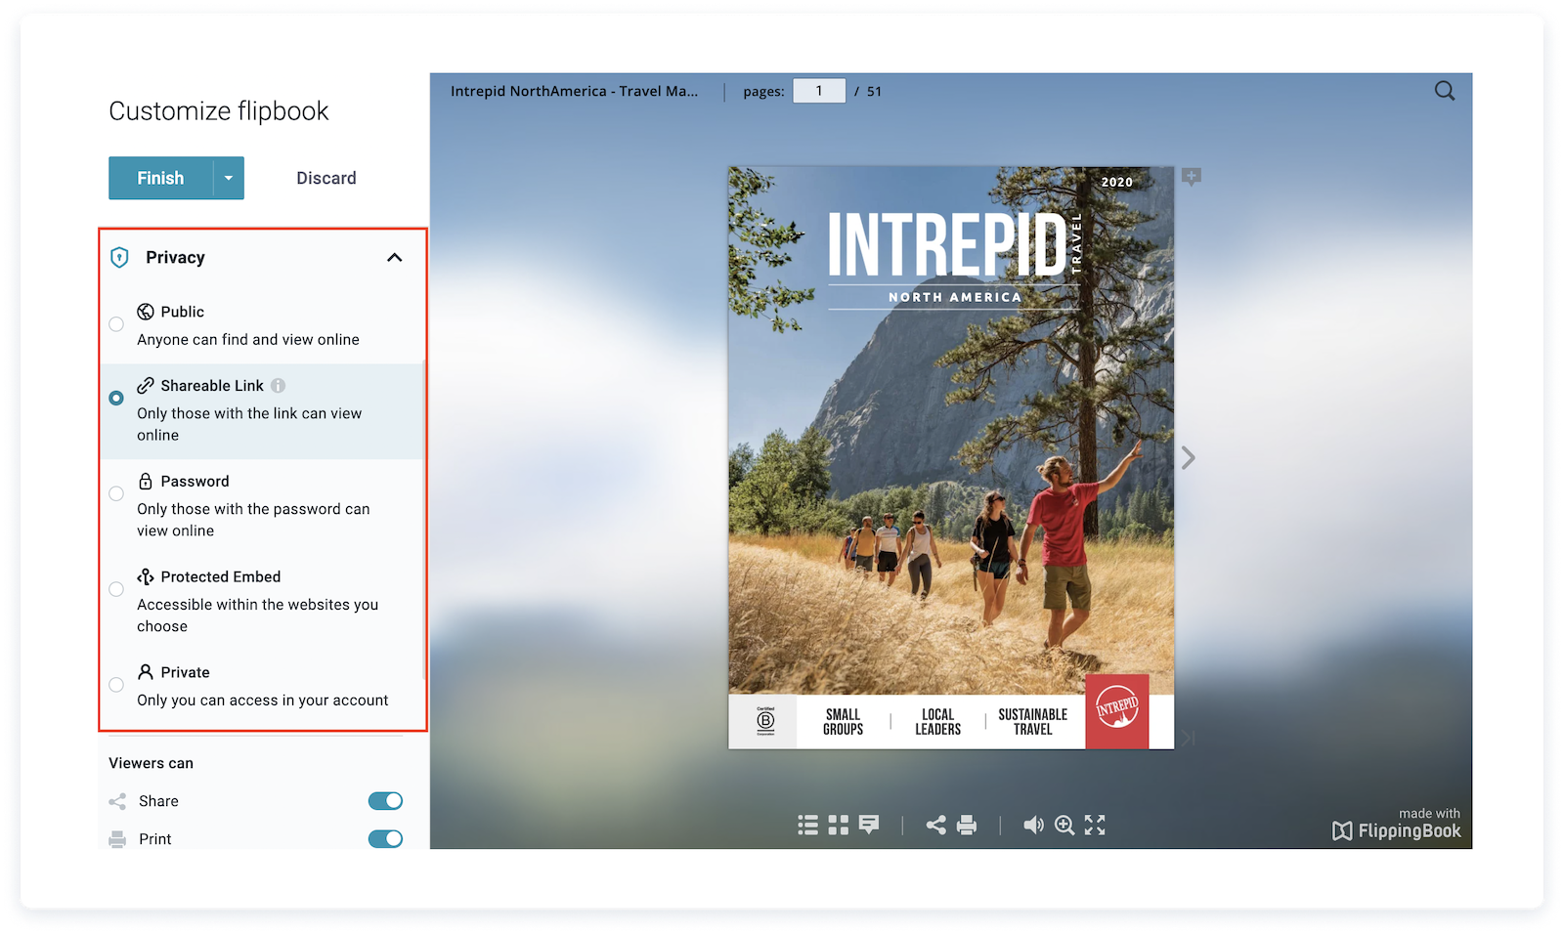This screenshot has width=1564, height=934.
Task: Collapse the Privacy section
Action: (395, 257)
